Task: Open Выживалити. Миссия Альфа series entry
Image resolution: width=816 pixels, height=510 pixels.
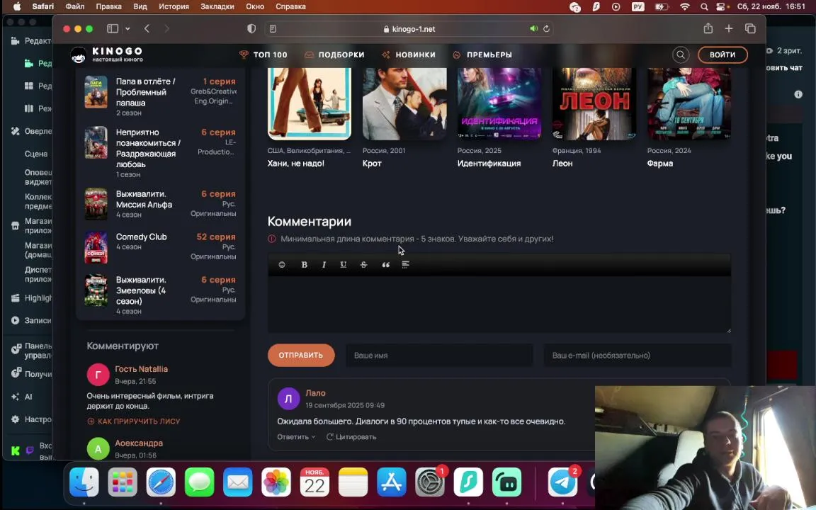Action: pyautogui.click(x=160, y=204)
